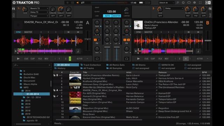
Task: Toggle FX unit 2 OFF button
Action: (160, 16)
